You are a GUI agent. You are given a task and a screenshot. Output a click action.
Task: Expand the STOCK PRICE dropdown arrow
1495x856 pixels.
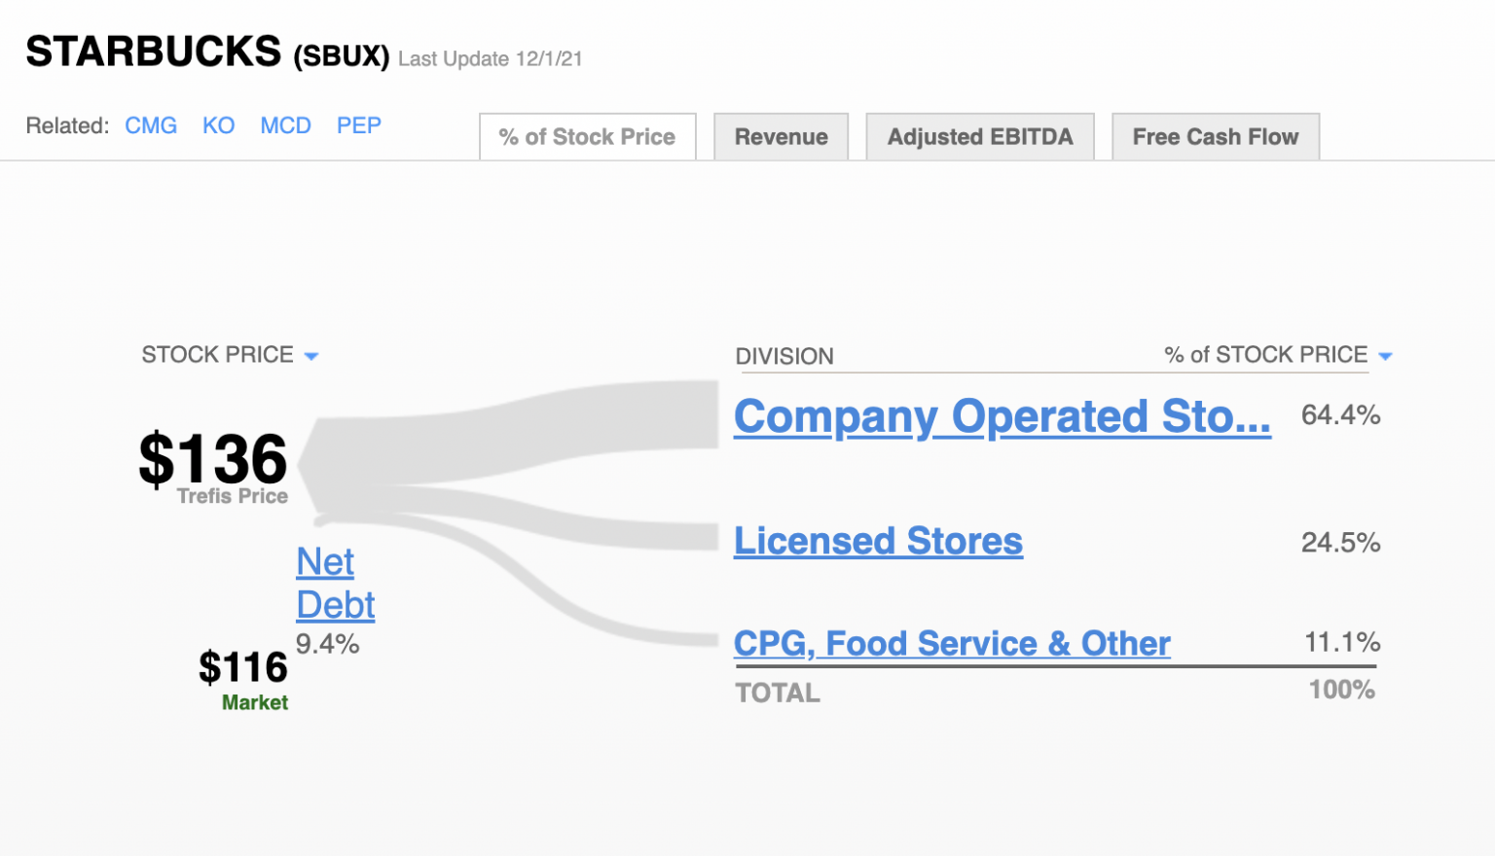pos(311,356)
